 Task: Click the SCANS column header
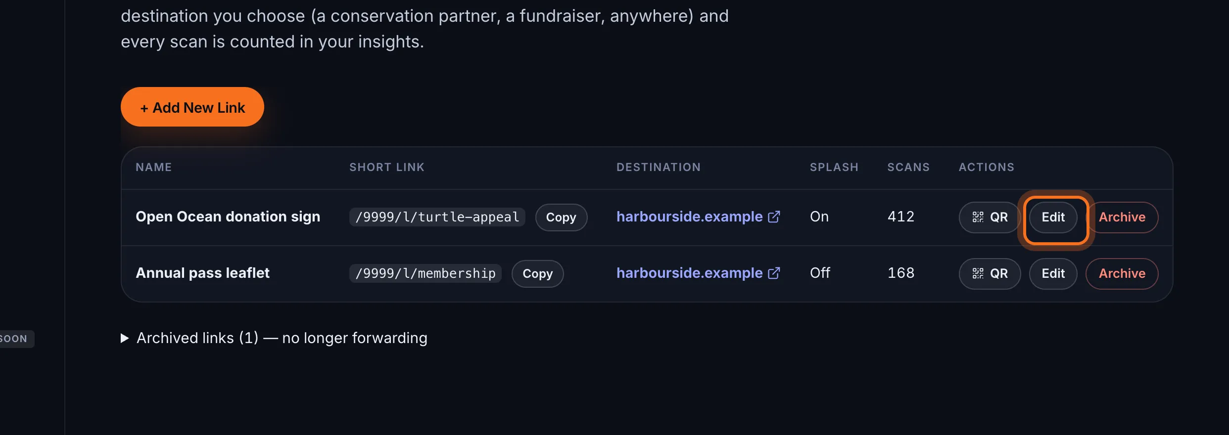point(908,167)
